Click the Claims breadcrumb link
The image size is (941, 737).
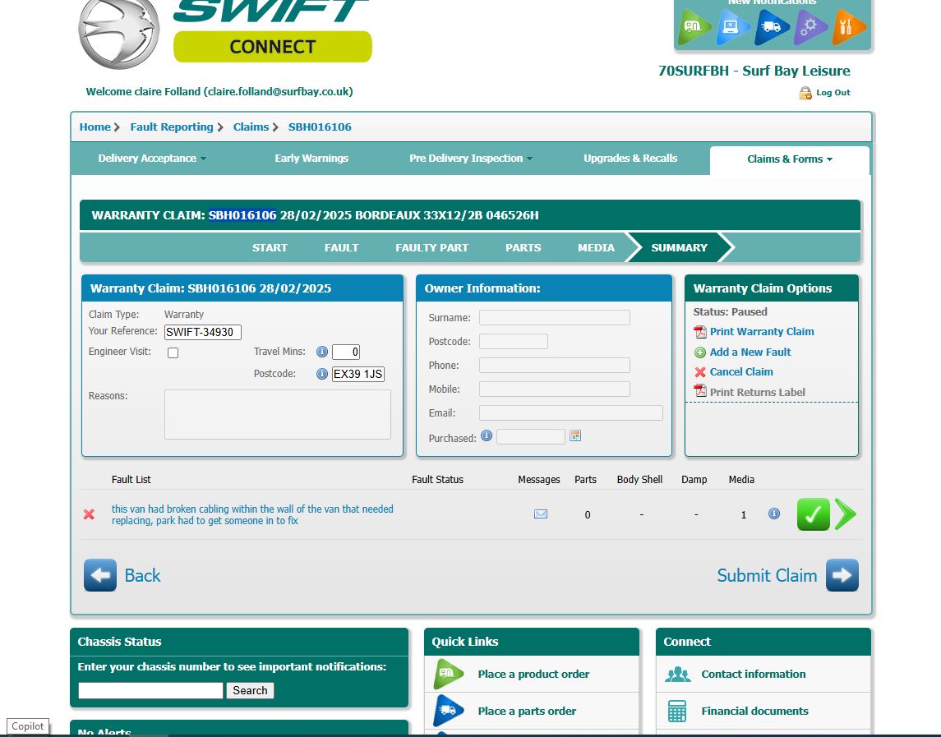click(251, 127)
